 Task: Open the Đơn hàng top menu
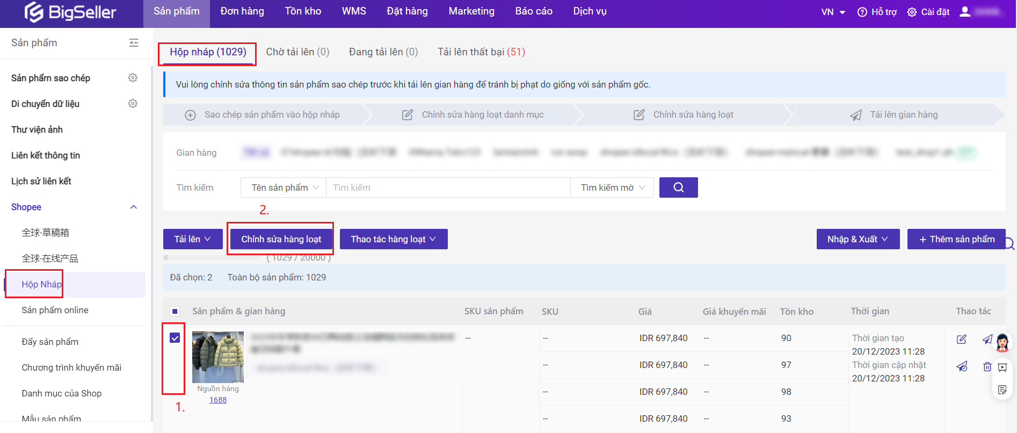[242, 11]
